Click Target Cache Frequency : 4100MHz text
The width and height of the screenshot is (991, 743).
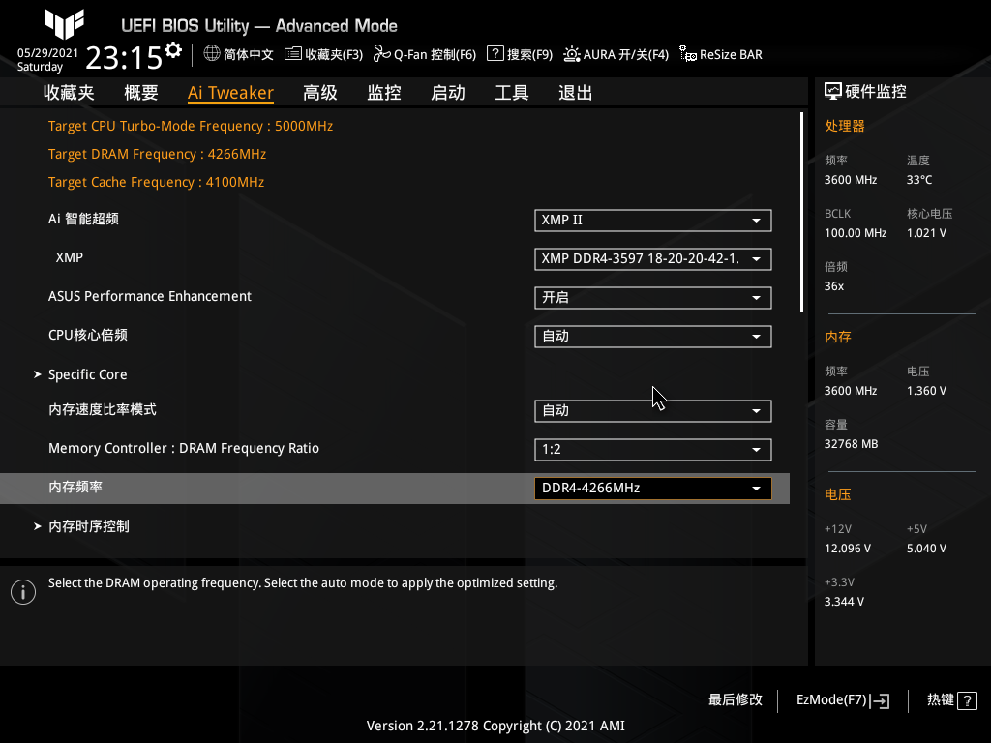point(156,182)
